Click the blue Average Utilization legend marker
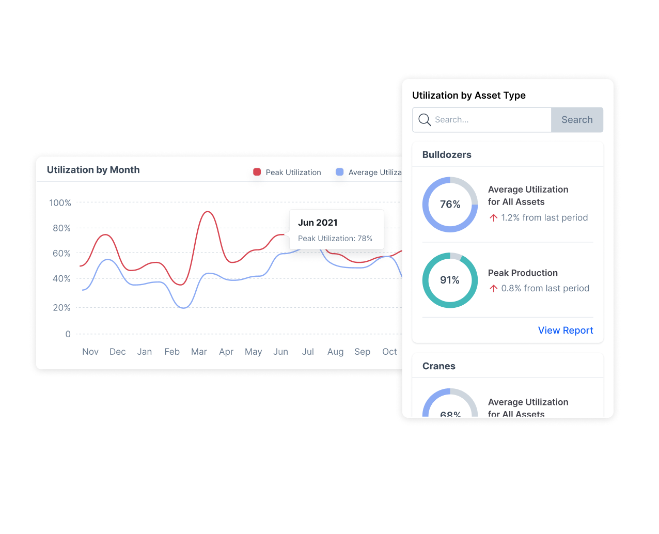This screenshot has height=534, width=659. coord(340,172)
